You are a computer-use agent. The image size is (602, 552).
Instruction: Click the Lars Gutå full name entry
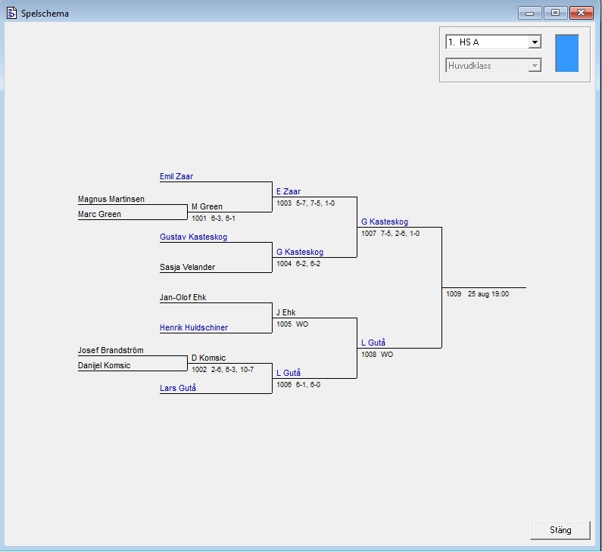[178, 388]
